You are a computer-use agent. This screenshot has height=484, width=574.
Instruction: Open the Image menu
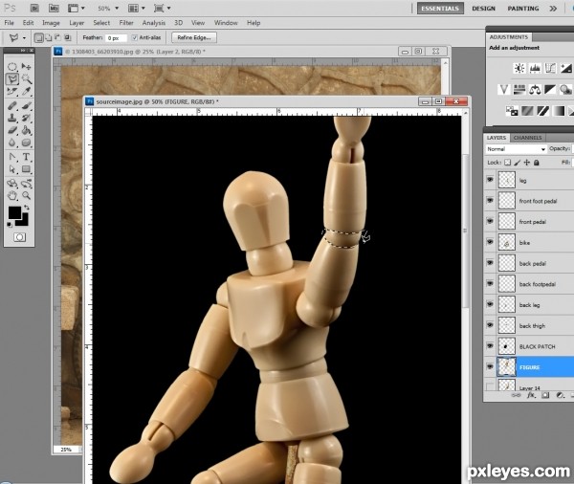(51, 23)
